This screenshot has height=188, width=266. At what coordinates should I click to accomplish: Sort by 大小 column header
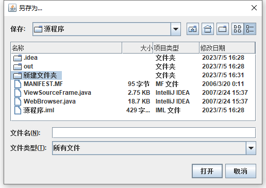(138, 48)
